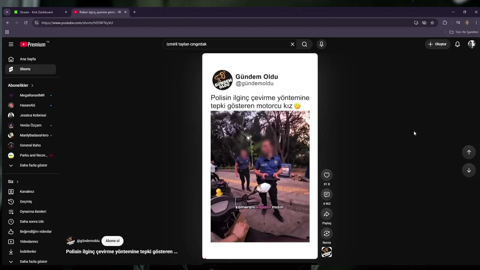The height and width of the screenshot is (270, 480).
Task: Click the magnifier search button
Action: (x=304, y=44)
